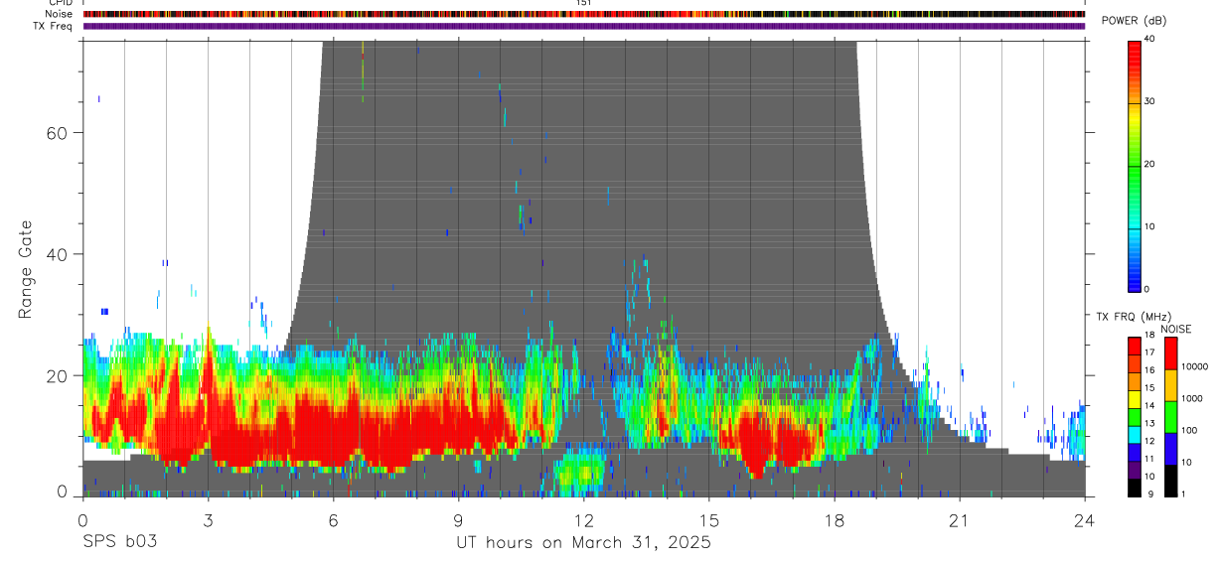Click the POWER (dB) colorbar title
The image size is (1220, 563).
(x=1134, y=22)
